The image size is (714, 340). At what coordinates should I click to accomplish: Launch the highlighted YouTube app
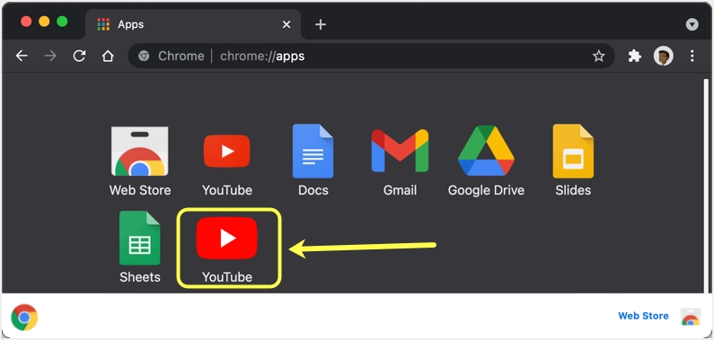coord(226,239)
